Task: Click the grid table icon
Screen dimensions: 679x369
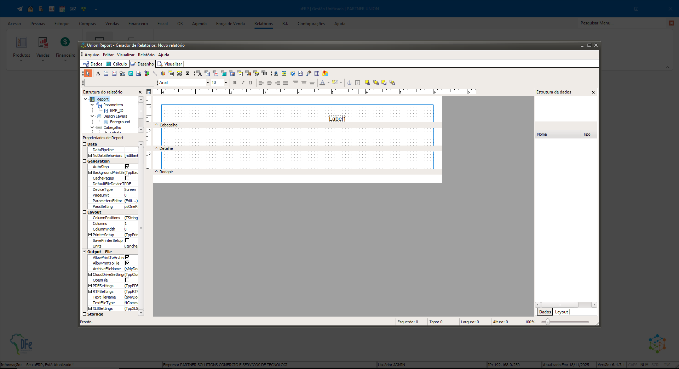Action: click(x=317, y=73)
